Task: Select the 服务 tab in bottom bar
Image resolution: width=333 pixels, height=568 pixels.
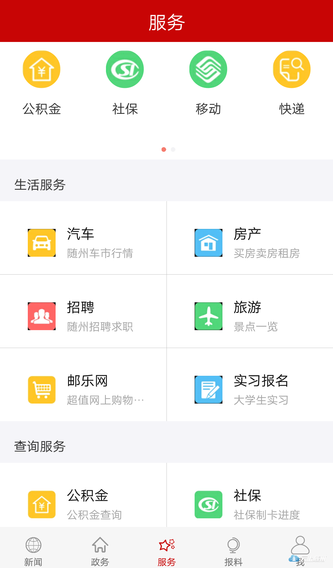Action: point(167,551)
